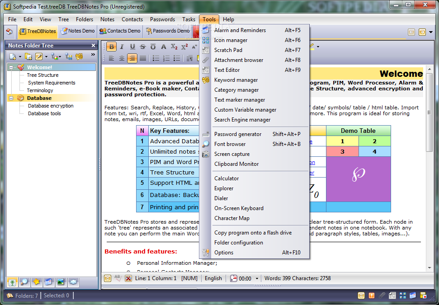
Task: Choose Clipboard Monitor menu entry
Action: [254, 164]
